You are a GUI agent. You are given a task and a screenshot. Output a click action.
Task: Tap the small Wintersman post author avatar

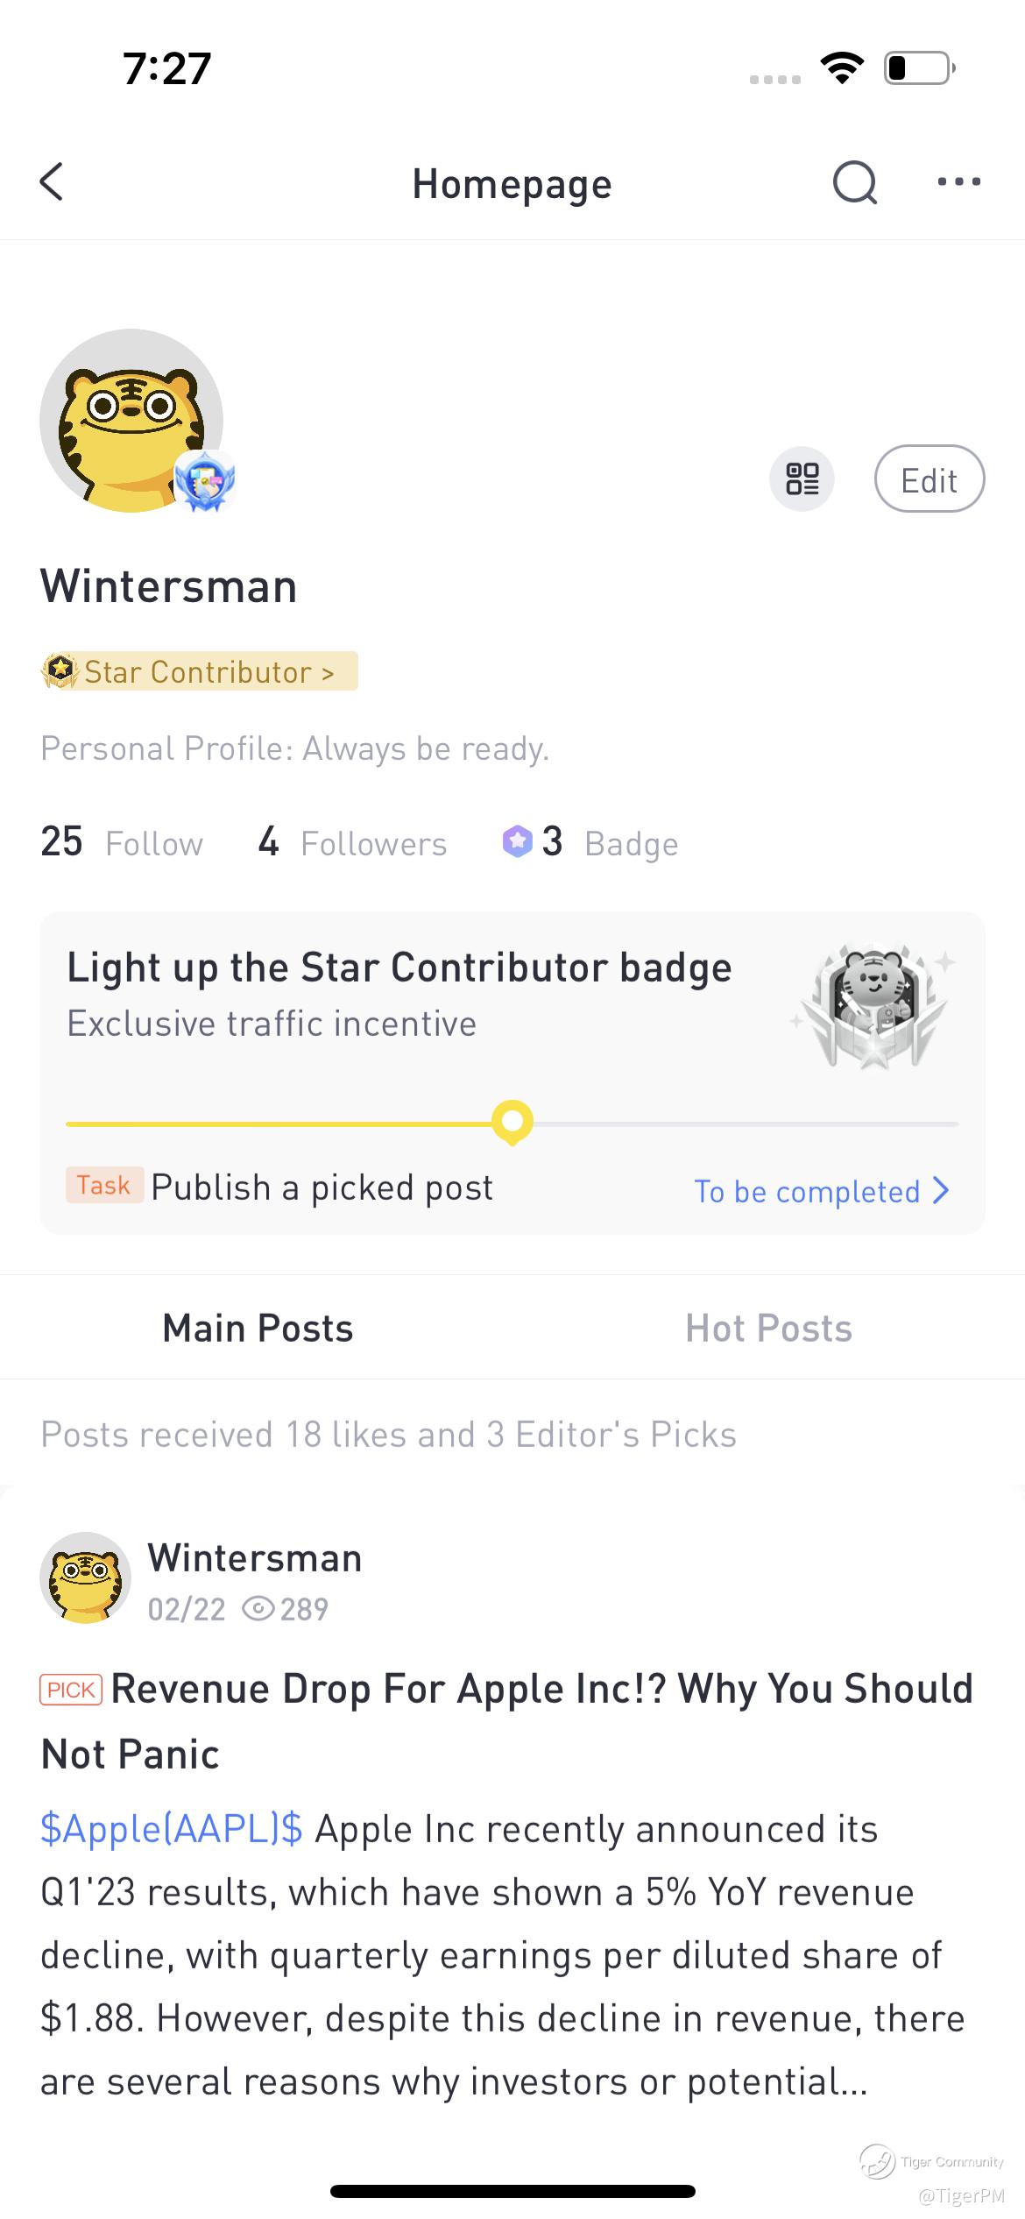pyautogui.click(x=85, y=1577)
